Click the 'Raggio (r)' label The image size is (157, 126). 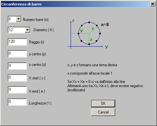tap(36, 42)
